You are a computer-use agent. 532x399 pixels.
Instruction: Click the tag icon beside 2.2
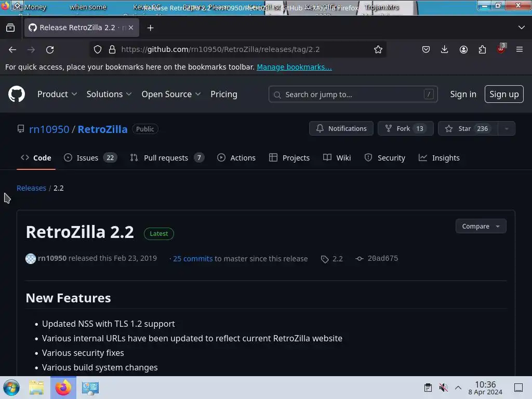click(x=325, y=259)
